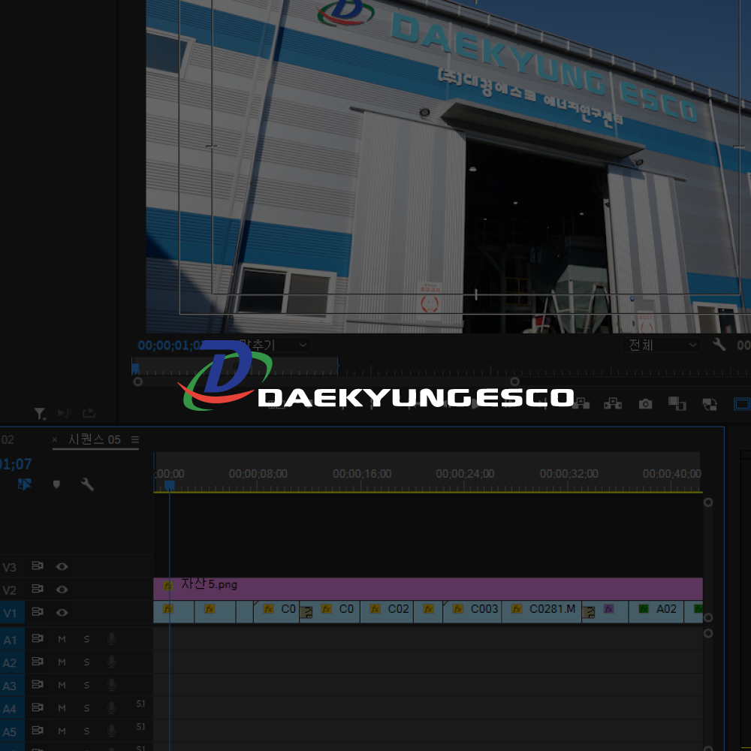Viewport: 751px width, 751px height.
Task: Toggle sync lock on track A1
Action: (38, 638)
